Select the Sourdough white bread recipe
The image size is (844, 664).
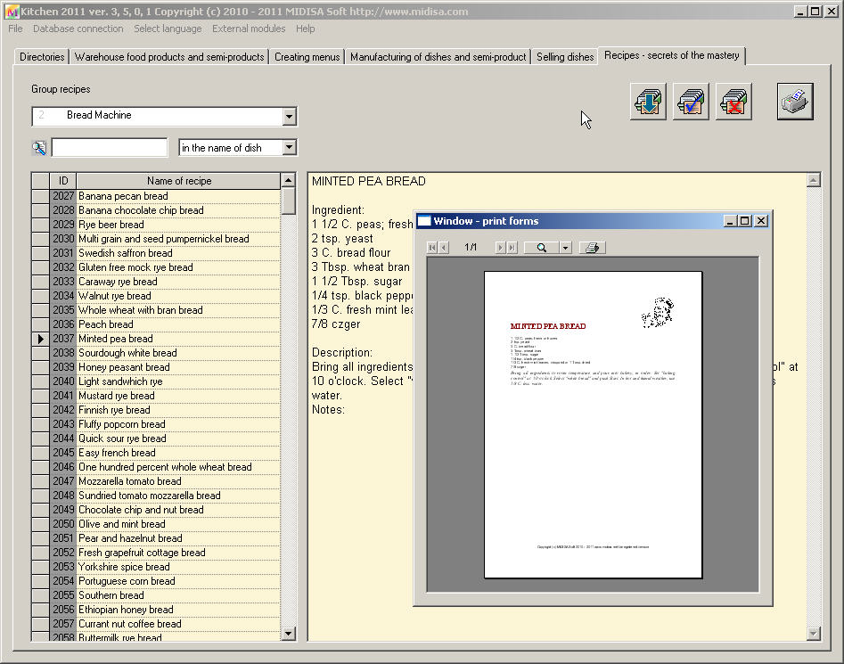click(127, 353)
